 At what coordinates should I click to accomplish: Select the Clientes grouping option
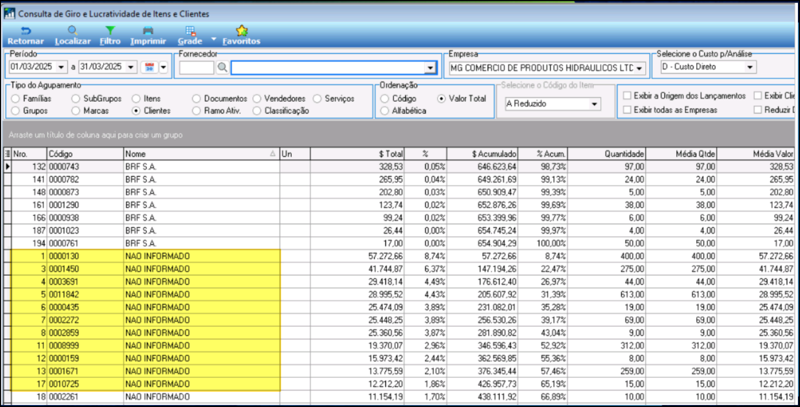pyautogui.click(x=152, y=110)
